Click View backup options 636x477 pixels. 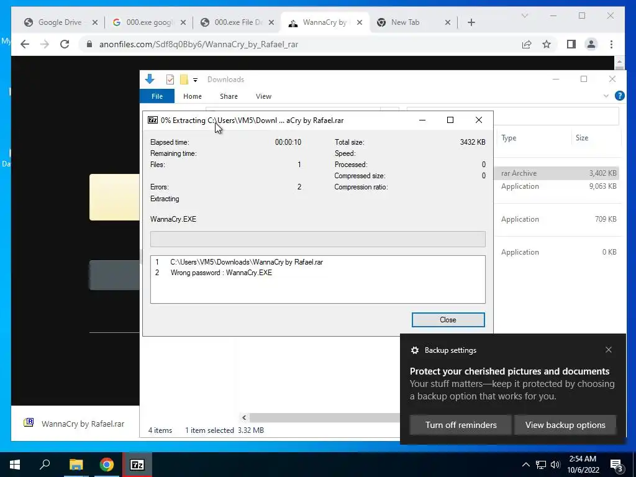tap(565, 425)
